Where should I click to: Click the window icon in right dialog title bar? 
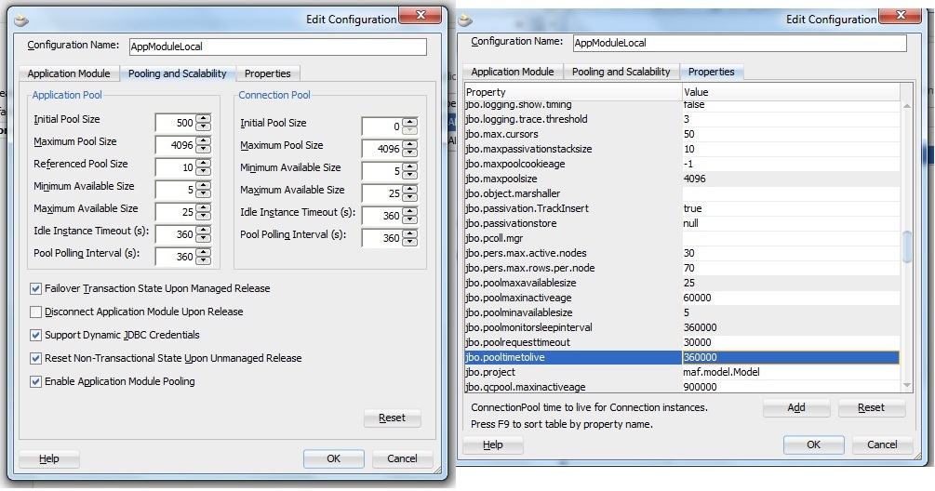click(x=465, y=19)
